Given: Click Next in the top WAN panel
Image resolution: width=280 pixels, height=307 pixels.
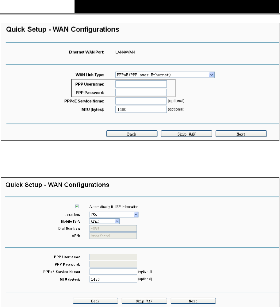Looking at the screenshot, I should (241, 134).
